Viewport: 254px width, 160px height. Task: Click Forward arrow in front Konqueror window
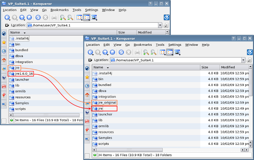tap(98, 52)
